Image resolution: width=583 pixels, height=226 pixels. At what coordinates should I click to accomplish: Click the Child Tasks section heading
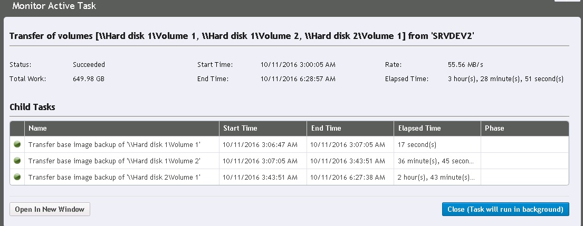coord(32,107)
